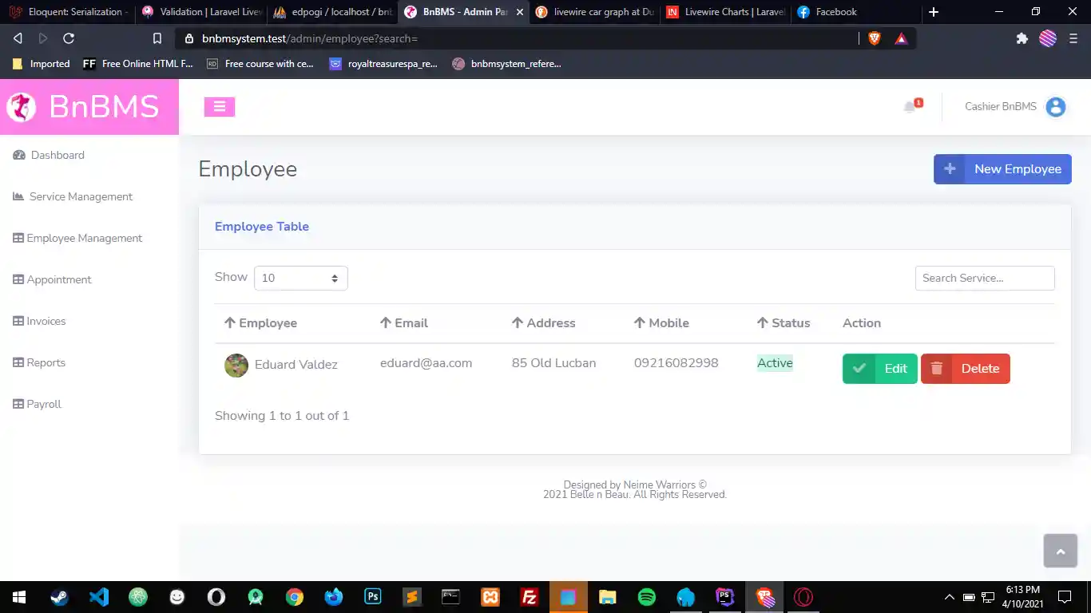Open Invoices in the sidebar
This screenshot has height=613, width=1091.
[39, 321]
